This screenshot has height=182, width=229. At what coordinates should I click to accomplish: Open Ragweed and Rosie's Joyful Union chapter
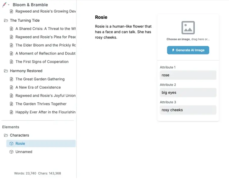coord(45,96)
